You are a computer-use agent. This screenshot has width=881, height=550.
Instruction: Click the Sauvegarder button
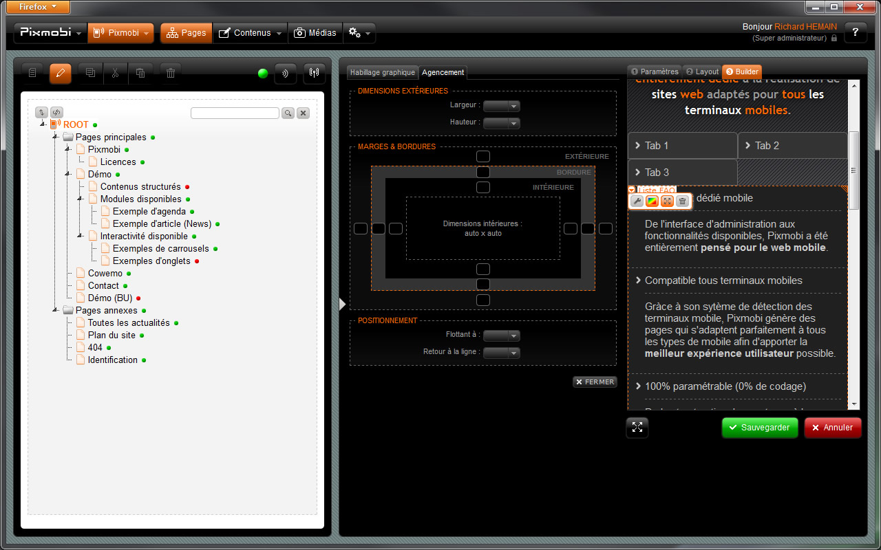(x=760, y=428)
